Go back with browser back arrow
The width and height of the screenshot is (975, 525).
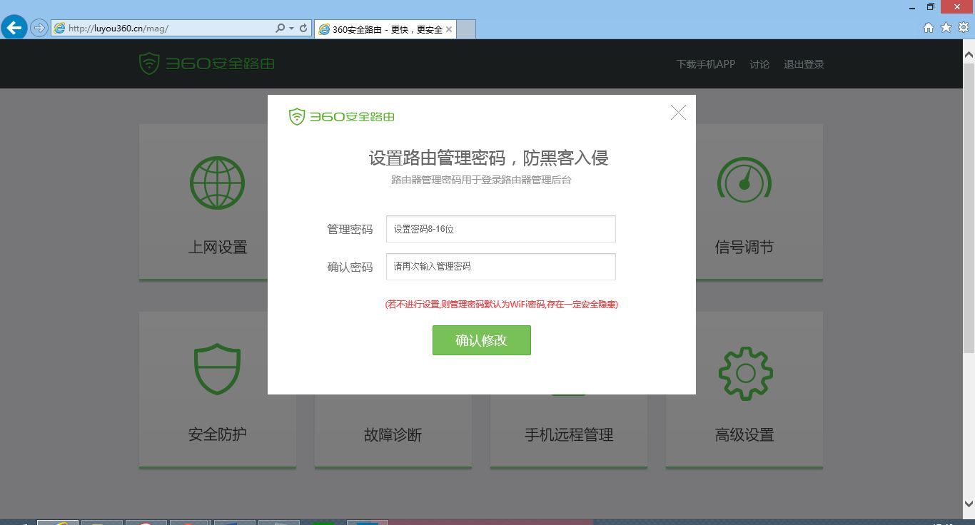click(x=14, y=28)
